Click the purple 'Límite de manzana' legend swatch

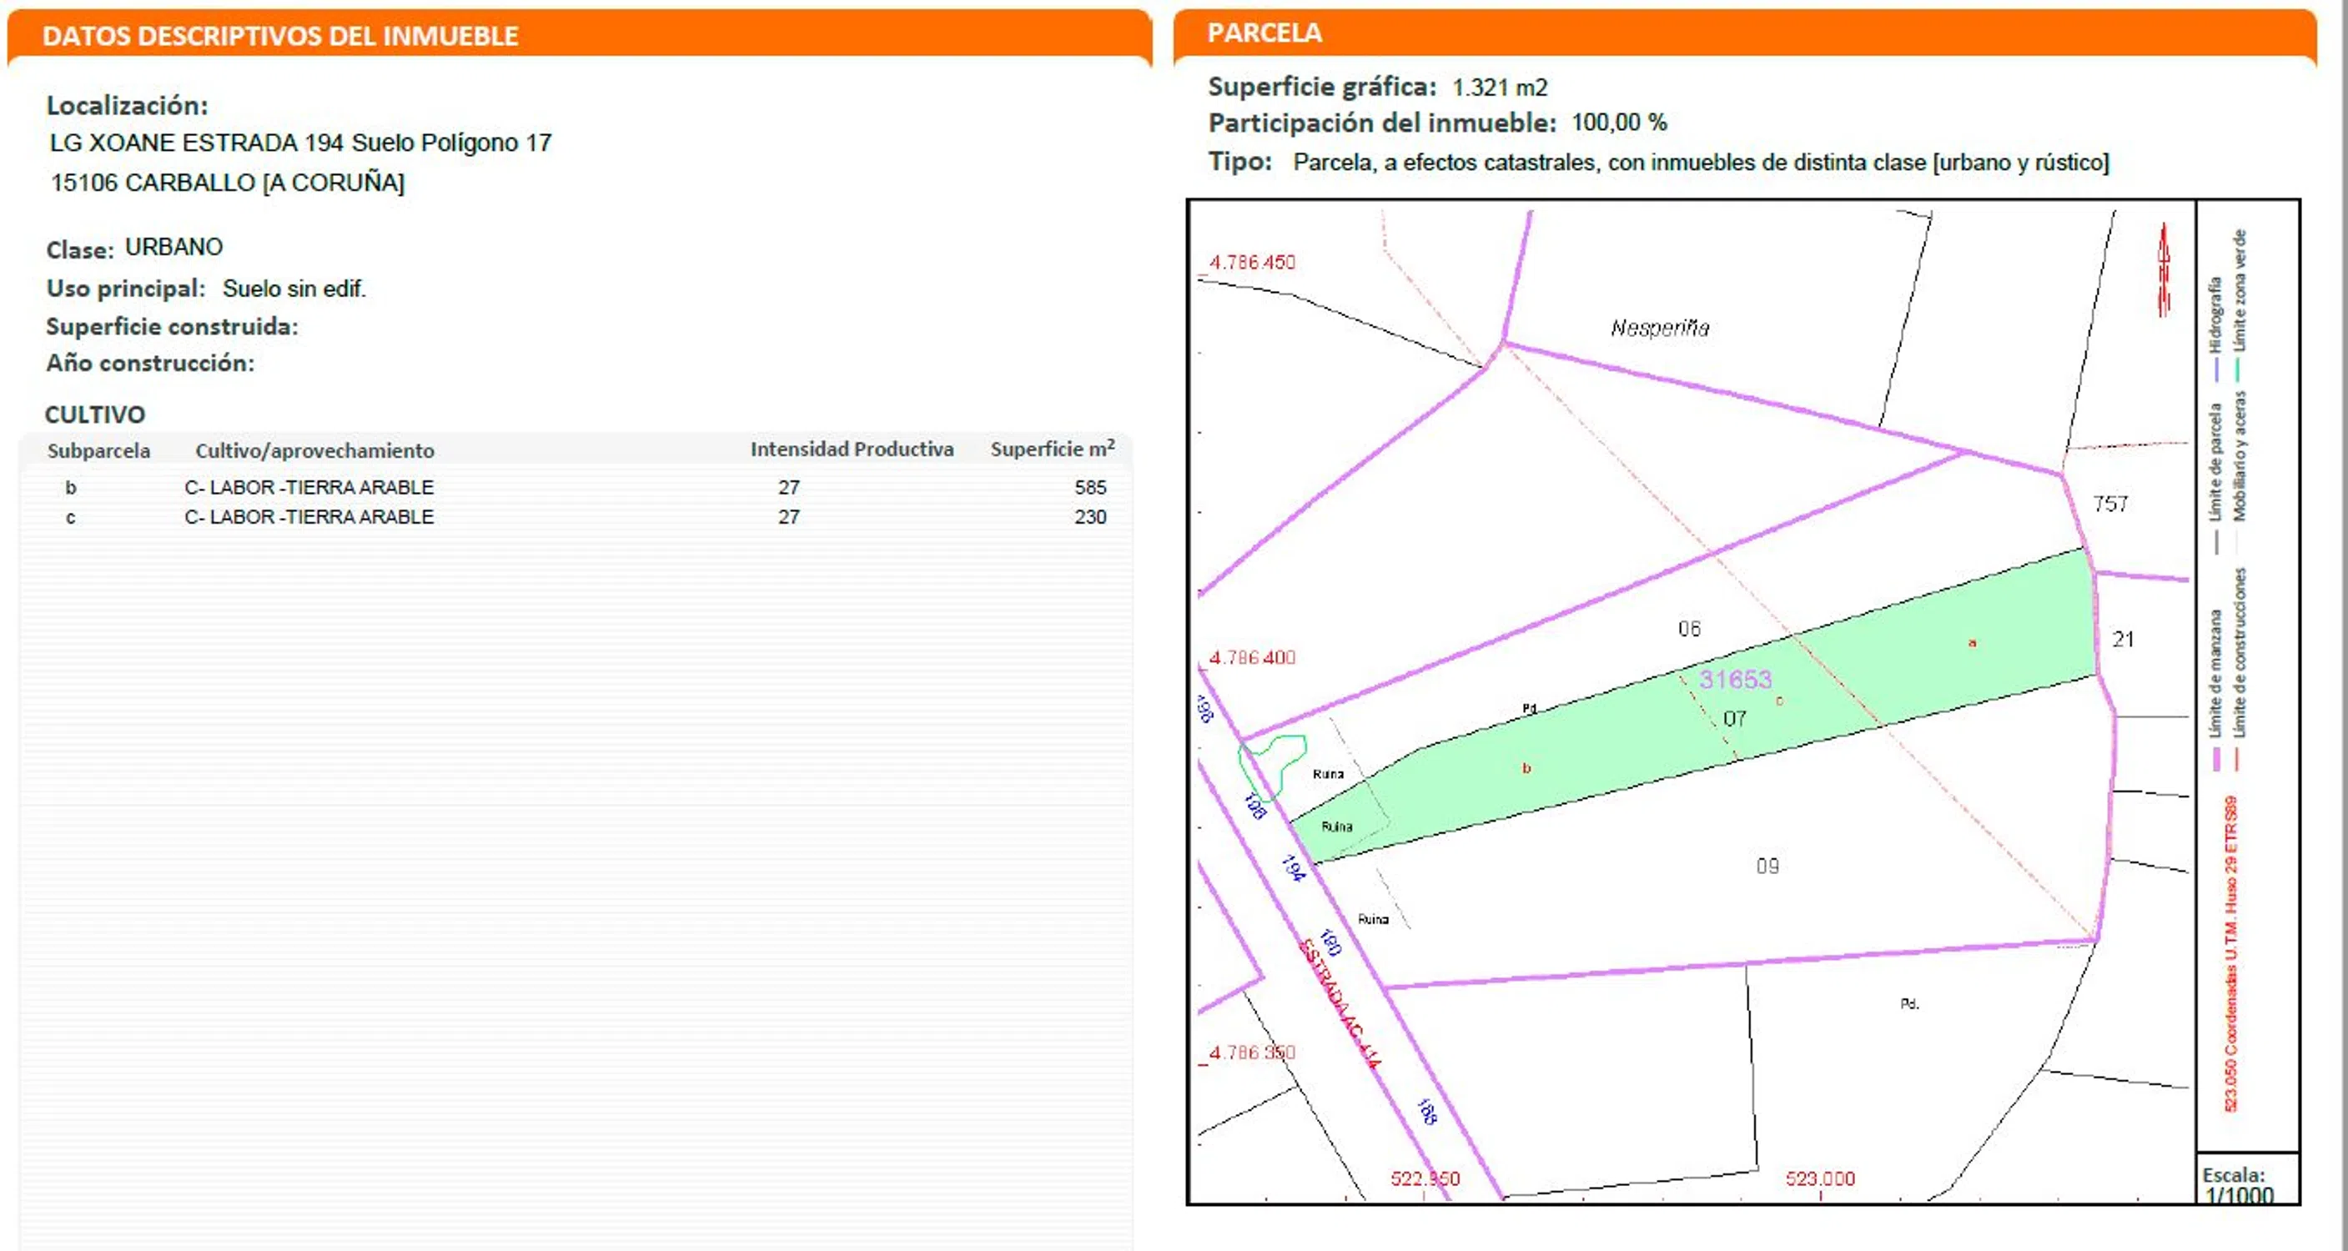(2217, 759)
